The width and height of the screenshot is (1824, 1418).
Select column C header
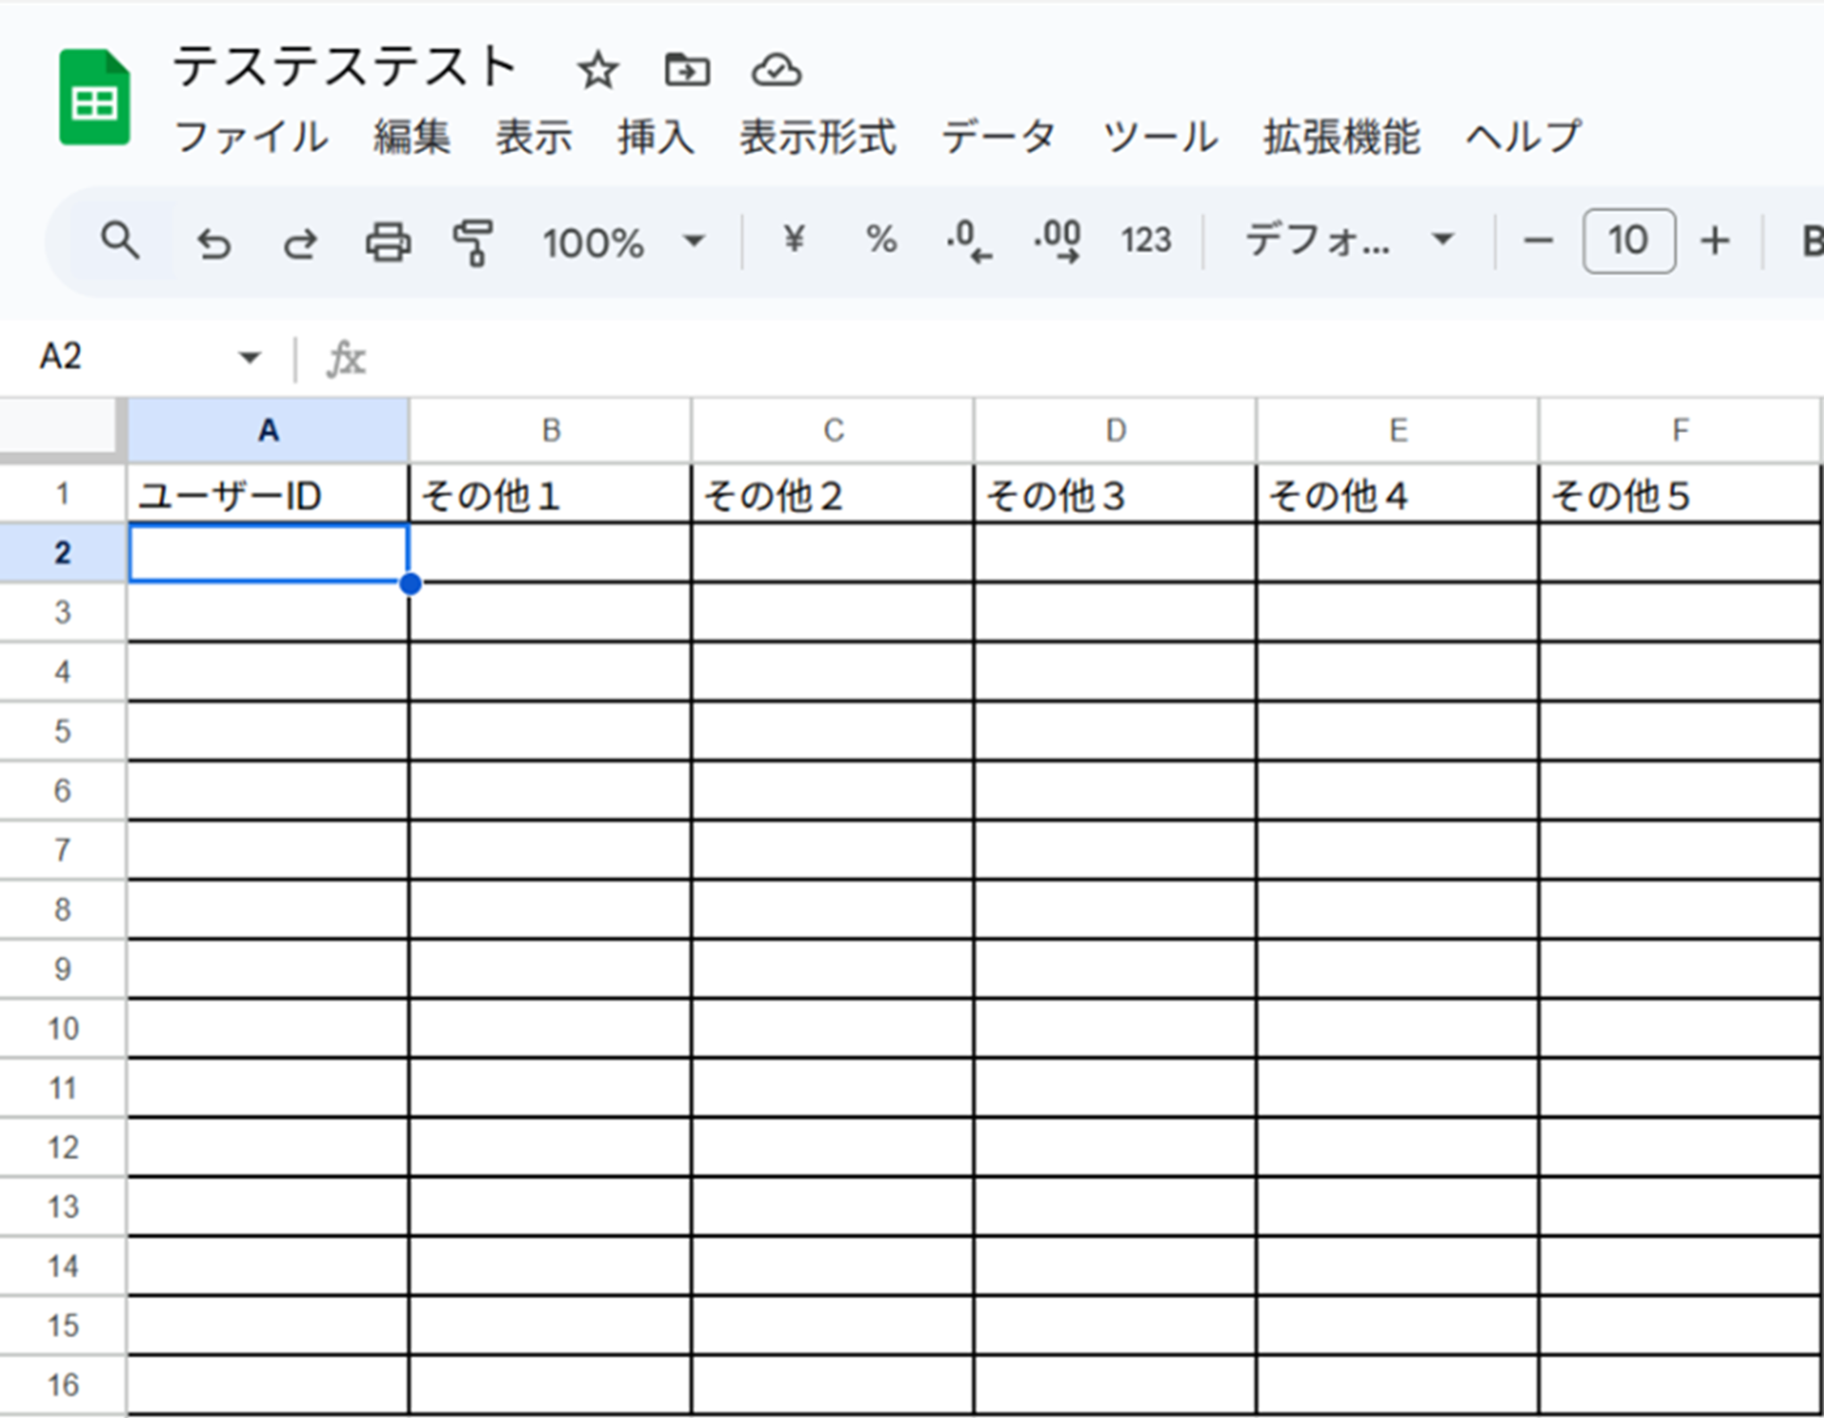click(833, 431)
